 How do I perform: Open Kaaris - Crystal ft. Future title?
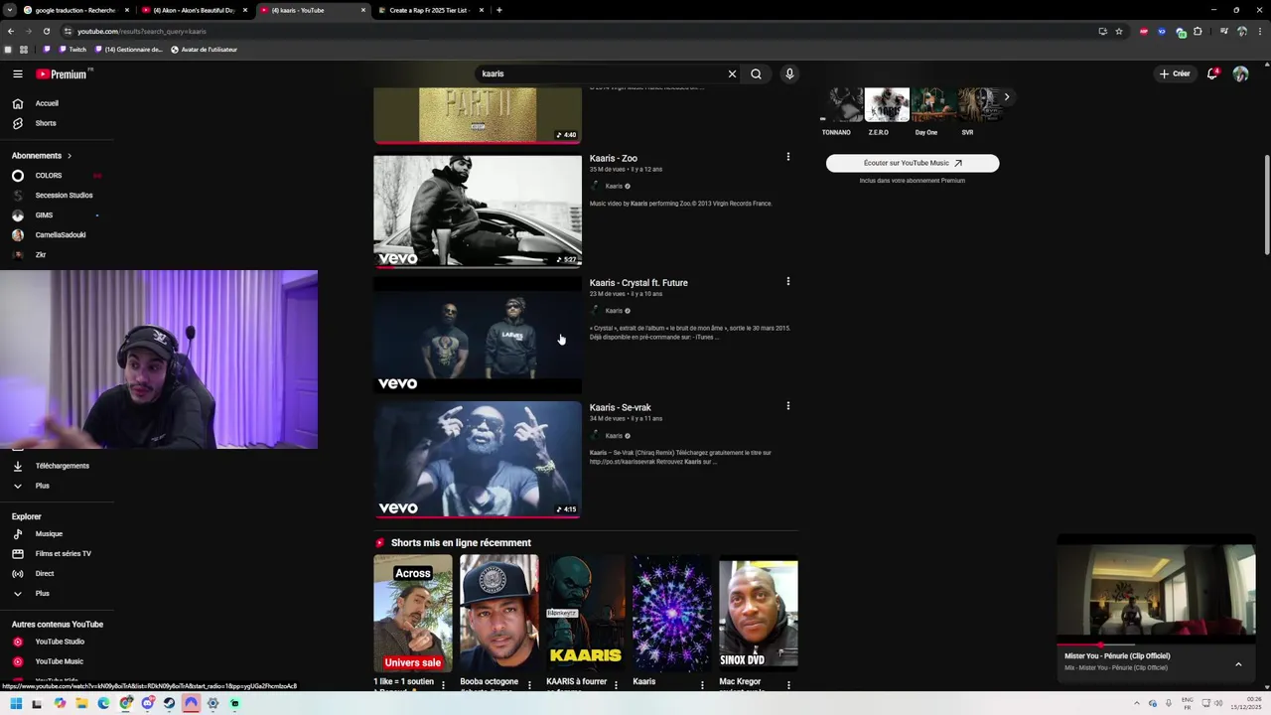(638, 283)
